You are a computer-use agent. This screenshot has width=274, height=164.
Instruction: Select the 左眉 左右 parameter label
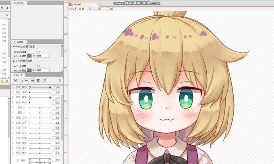(21, 128)
